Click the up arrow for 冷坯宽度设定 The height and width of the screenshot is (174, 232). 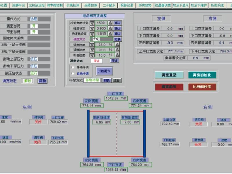point(110,23)
